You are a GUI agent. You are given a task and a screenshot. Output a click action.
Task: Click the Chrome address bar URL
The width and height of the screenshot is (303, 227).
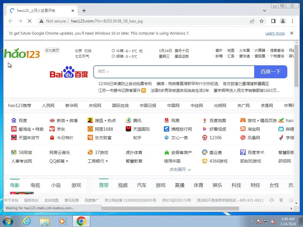[107, 21]
